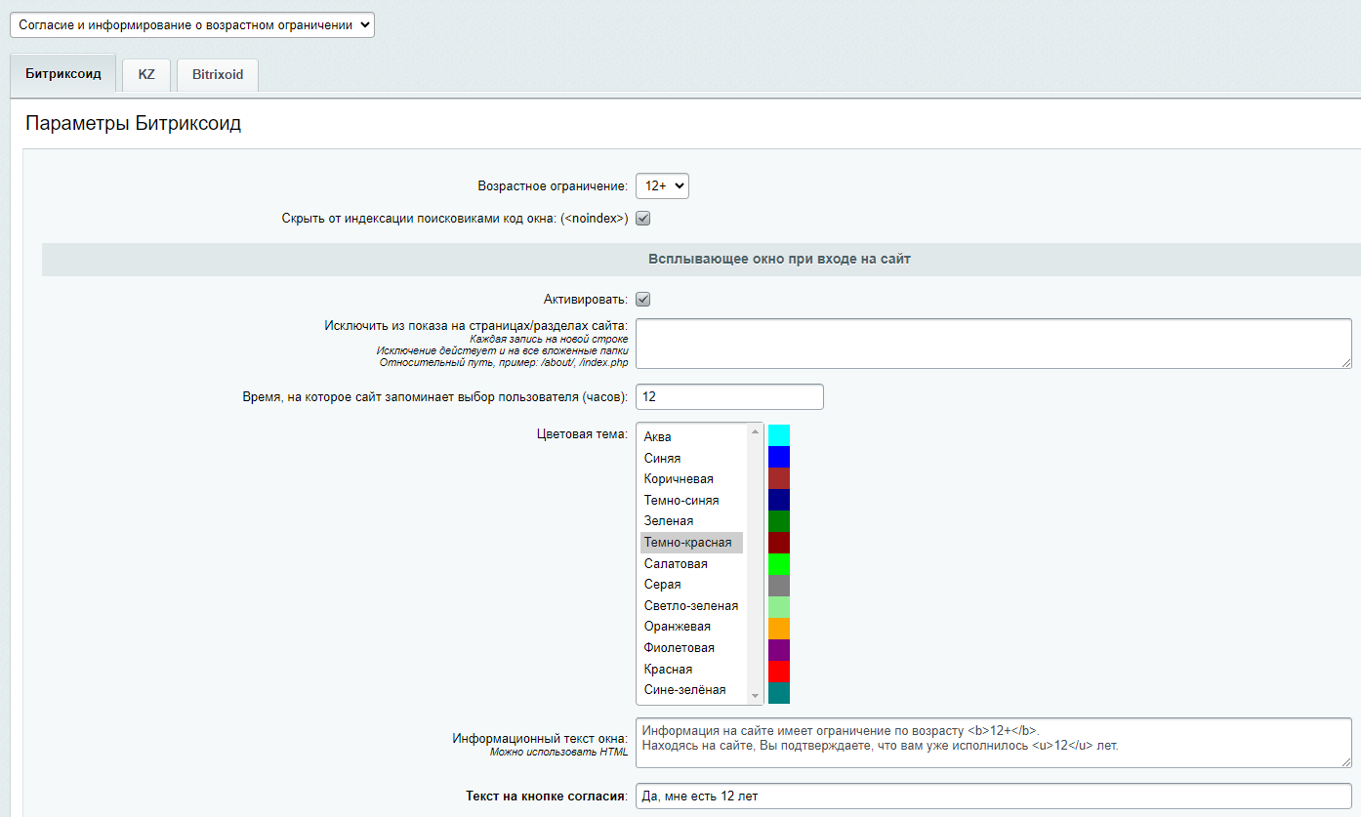Switch to the Bitrixoid tab
This screenshot has height=817, width=1361.
click(218, 74)
